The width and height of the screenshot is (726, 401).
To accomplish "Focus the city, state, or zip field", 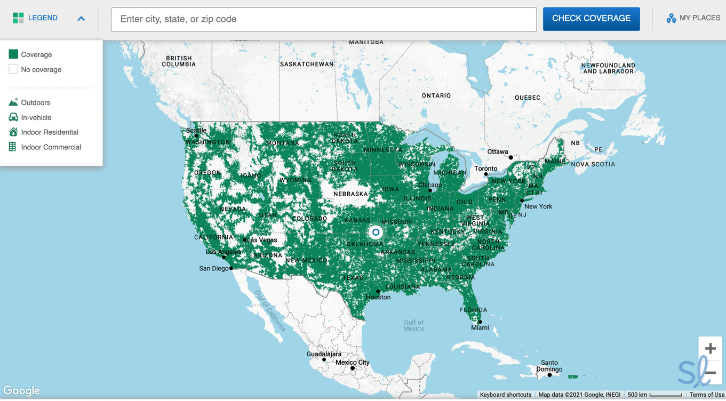I will [323, 19].
